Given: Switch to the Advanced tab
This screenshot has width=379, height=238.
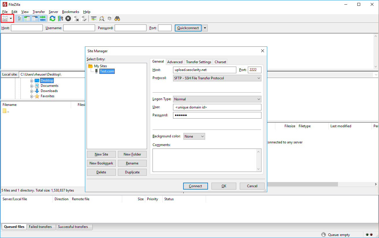Looking at the screenshot, I should 175,62.
